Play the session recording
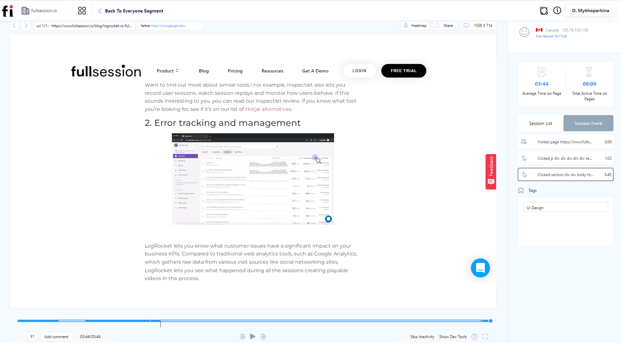 (x=253, y=336)
